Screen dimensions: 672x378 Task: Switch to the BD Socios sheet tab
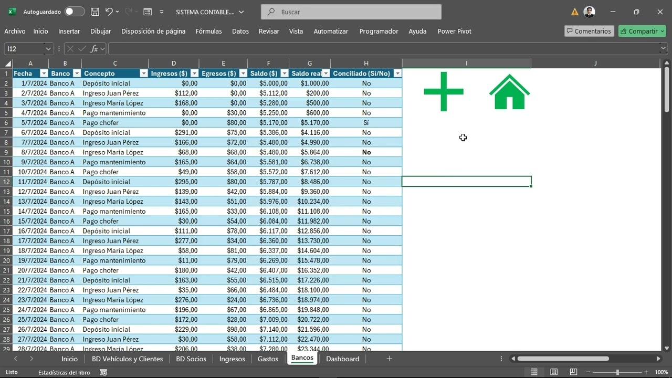click(x=191, y=359)
